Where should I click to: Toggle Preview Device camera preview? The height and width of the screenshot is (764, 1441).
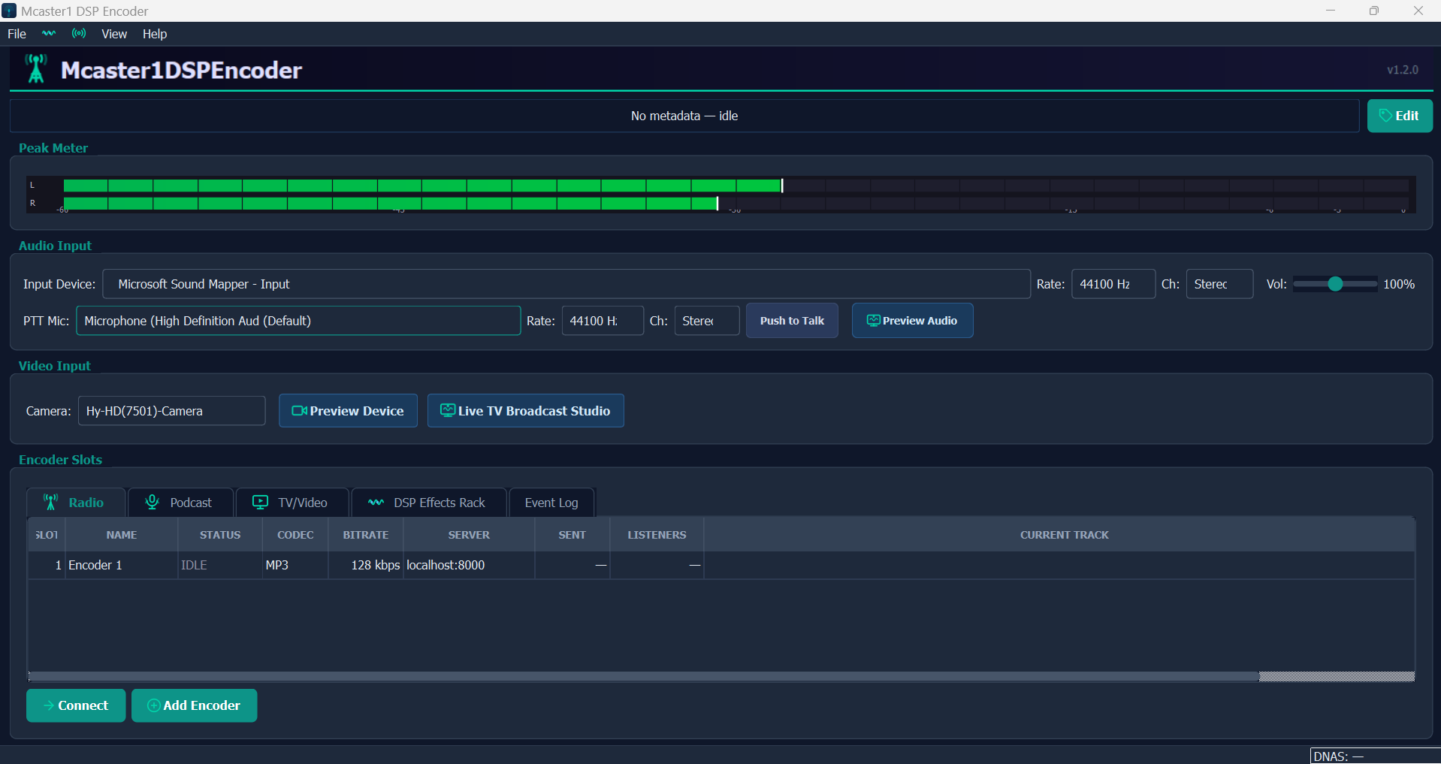348,411
